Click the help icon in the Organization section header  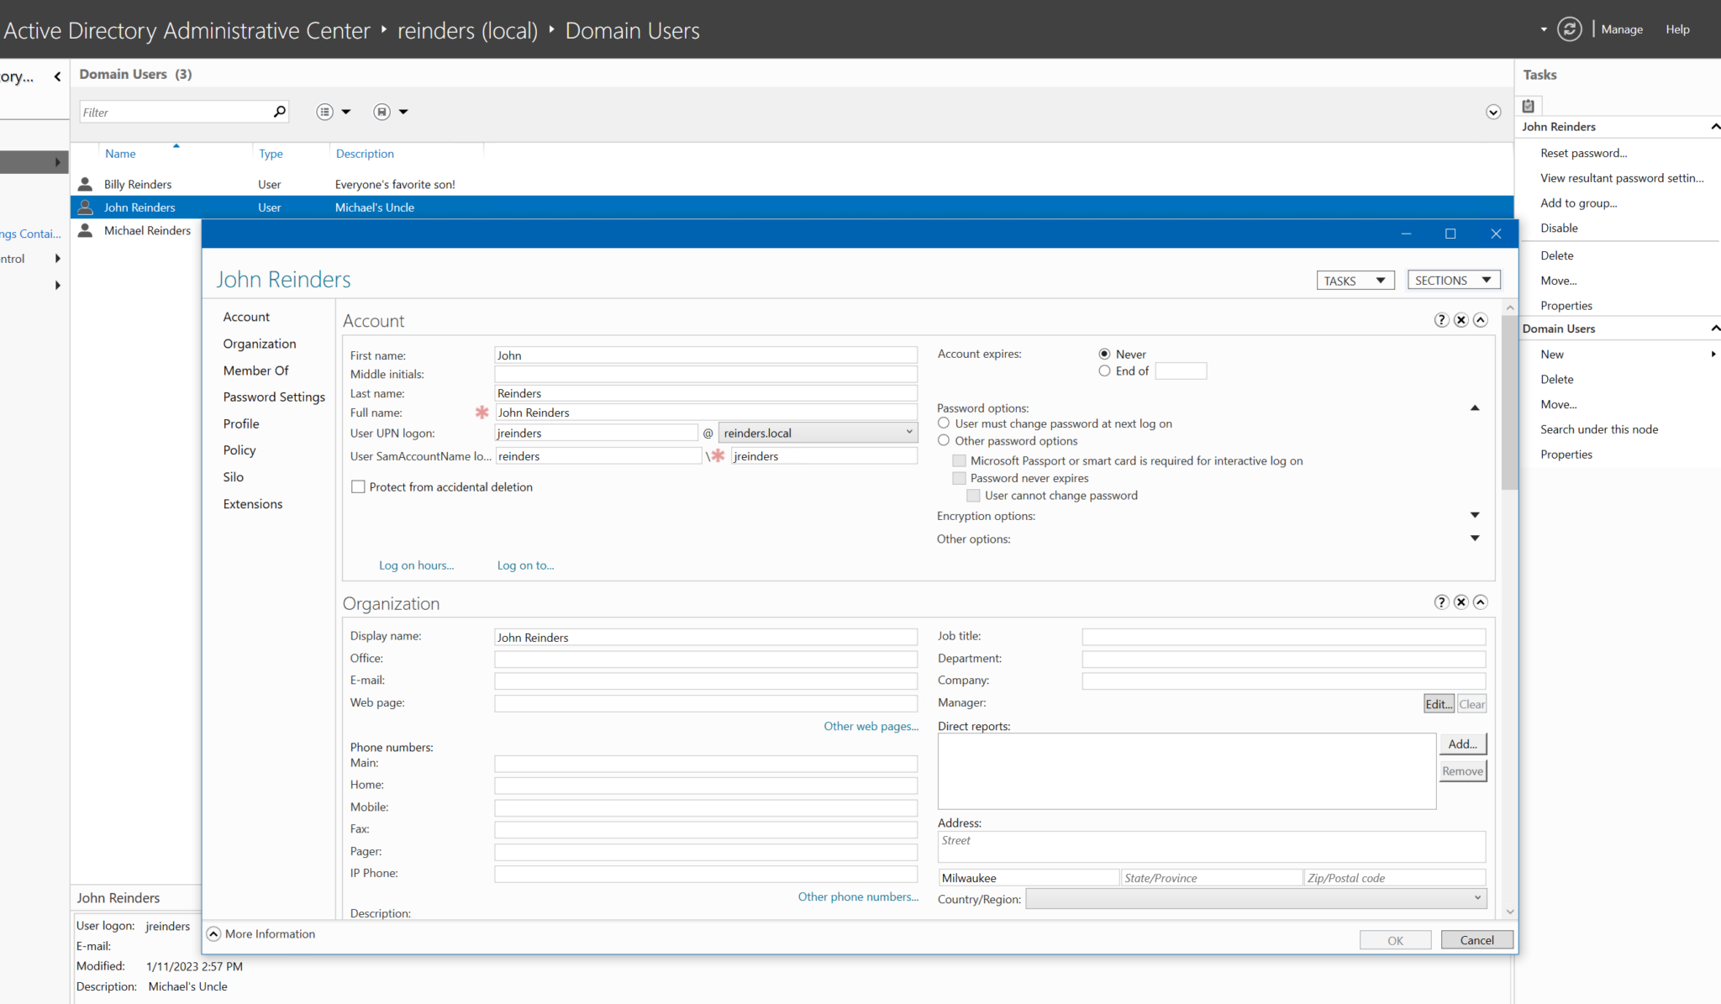[x=1441, y=602]
